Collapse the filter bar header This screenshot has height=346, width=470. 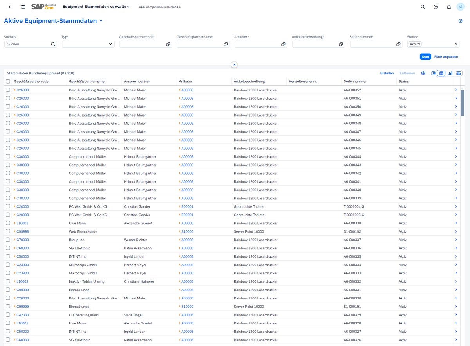(234, 65)
